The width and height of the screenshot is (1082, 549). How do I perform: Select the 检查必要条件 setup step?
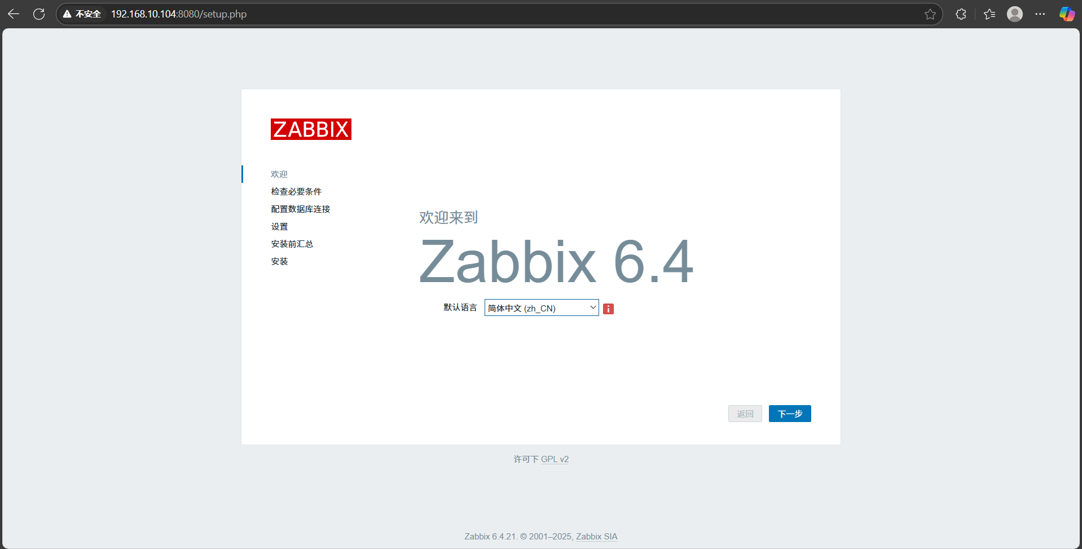tap(296, 191)
